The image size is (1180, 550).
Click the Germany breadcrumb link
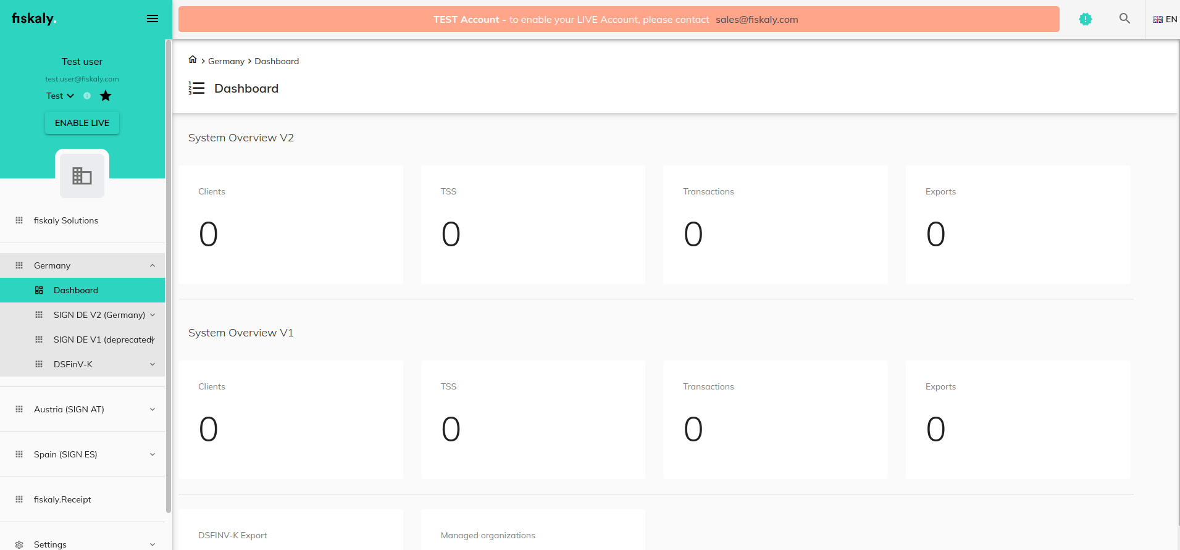pos(226,61)
